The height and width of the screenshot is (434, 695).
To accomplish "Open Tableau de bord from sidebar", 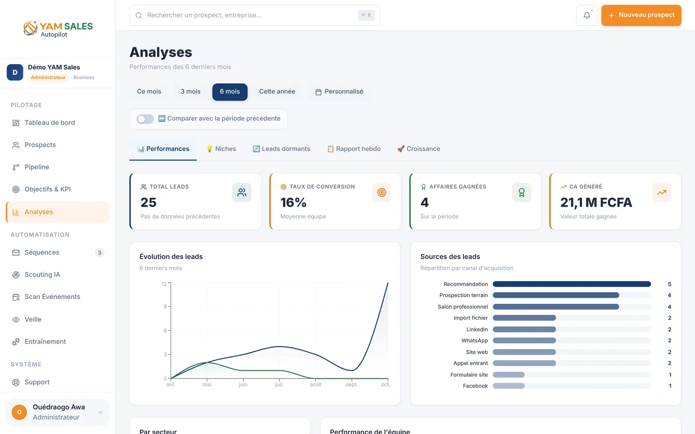I will (58, 123).
